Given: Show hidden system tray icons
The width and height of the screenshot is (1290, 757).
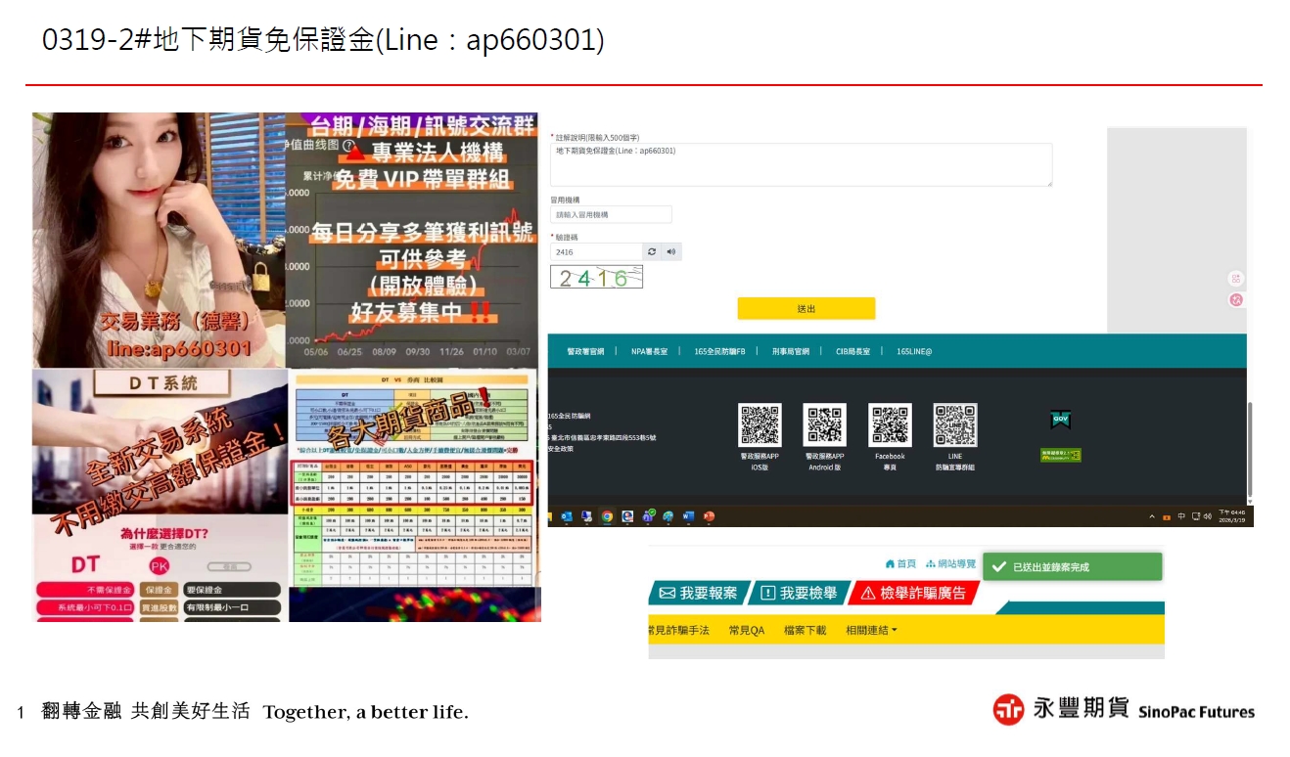Looking at the screenshot, I should coord(1152,516).
